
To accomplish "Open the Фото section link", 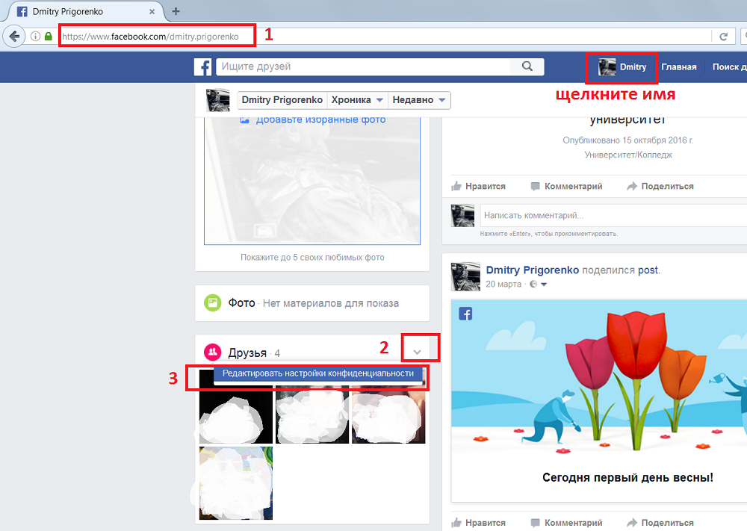I will click(241, 303).
